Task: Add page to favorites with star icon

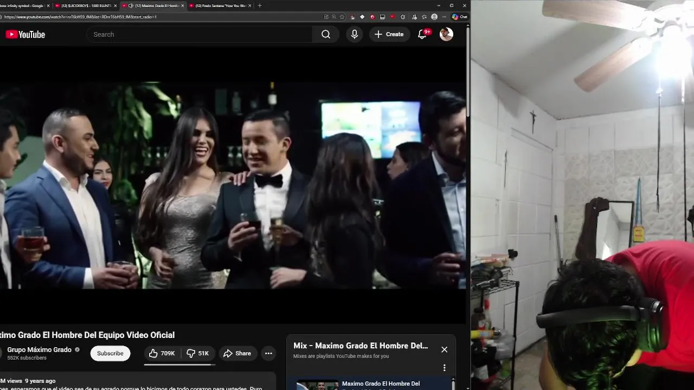Action: coord(342,17)
